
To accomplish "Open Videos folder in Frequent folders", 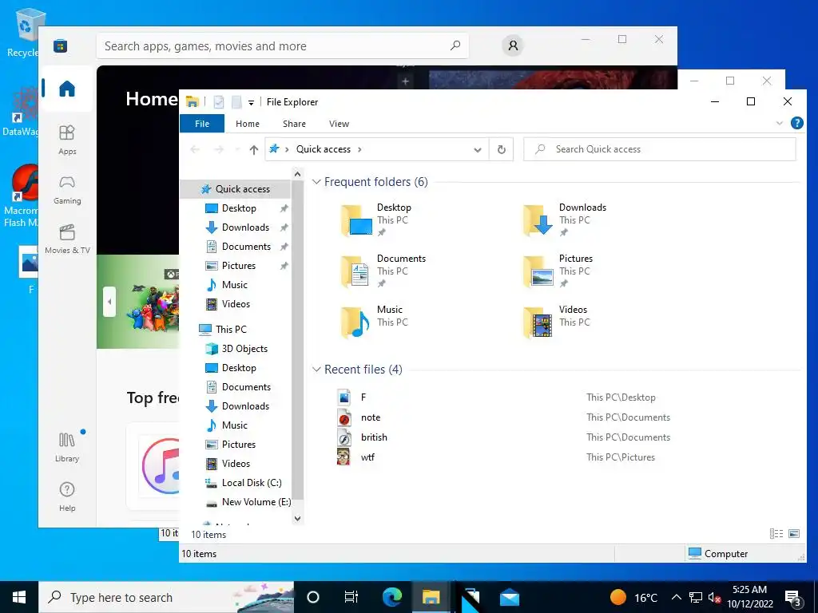I will pyautogui.click(x=557, y=322).
